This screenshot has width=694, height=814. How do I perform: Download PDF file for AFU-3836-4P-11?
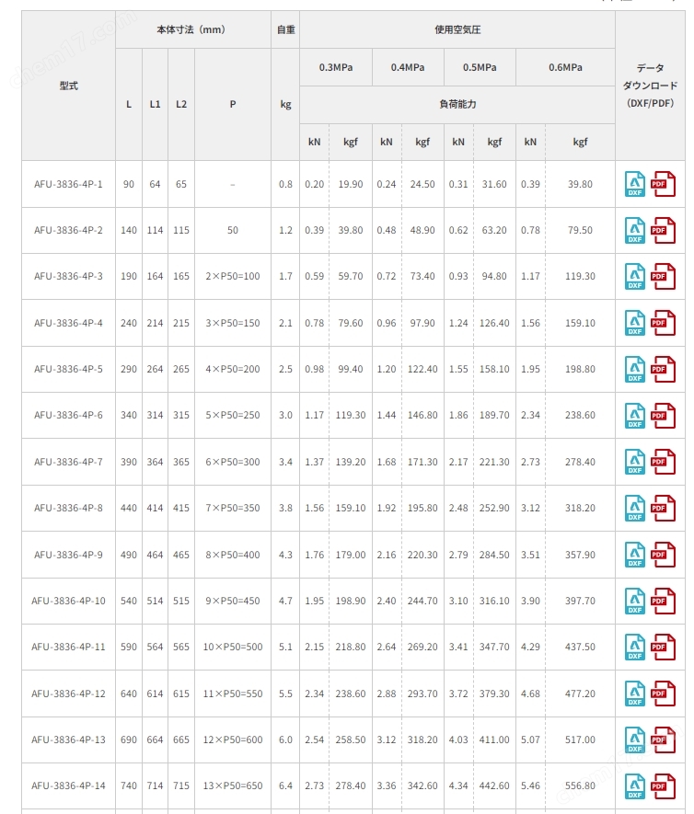click(663, 647)
